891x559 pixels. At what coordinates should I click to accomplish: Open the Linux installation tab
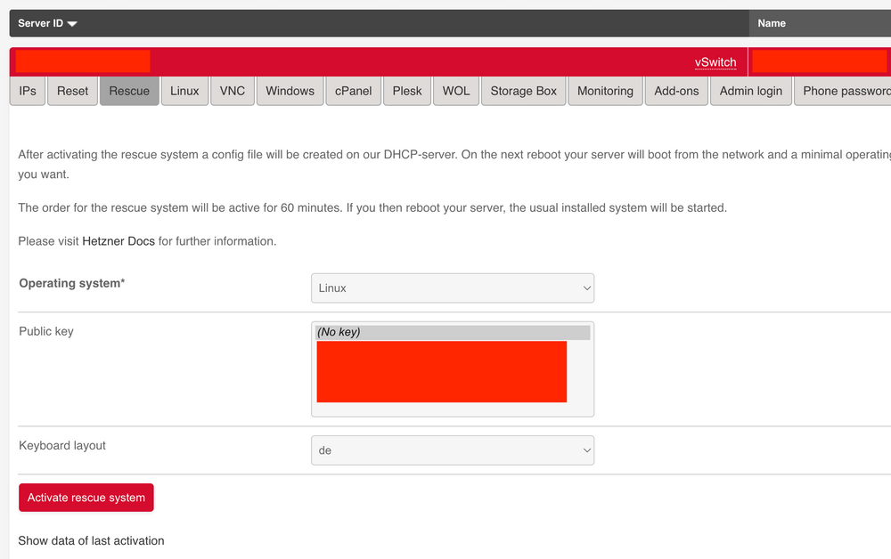pos(184,91)
